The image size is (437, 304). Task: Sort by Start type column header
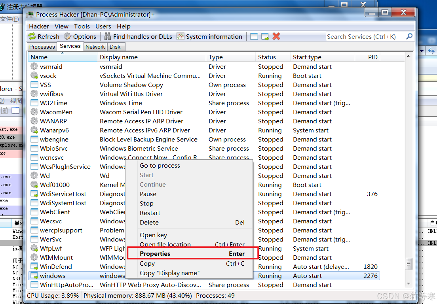[x=323, y=57]
